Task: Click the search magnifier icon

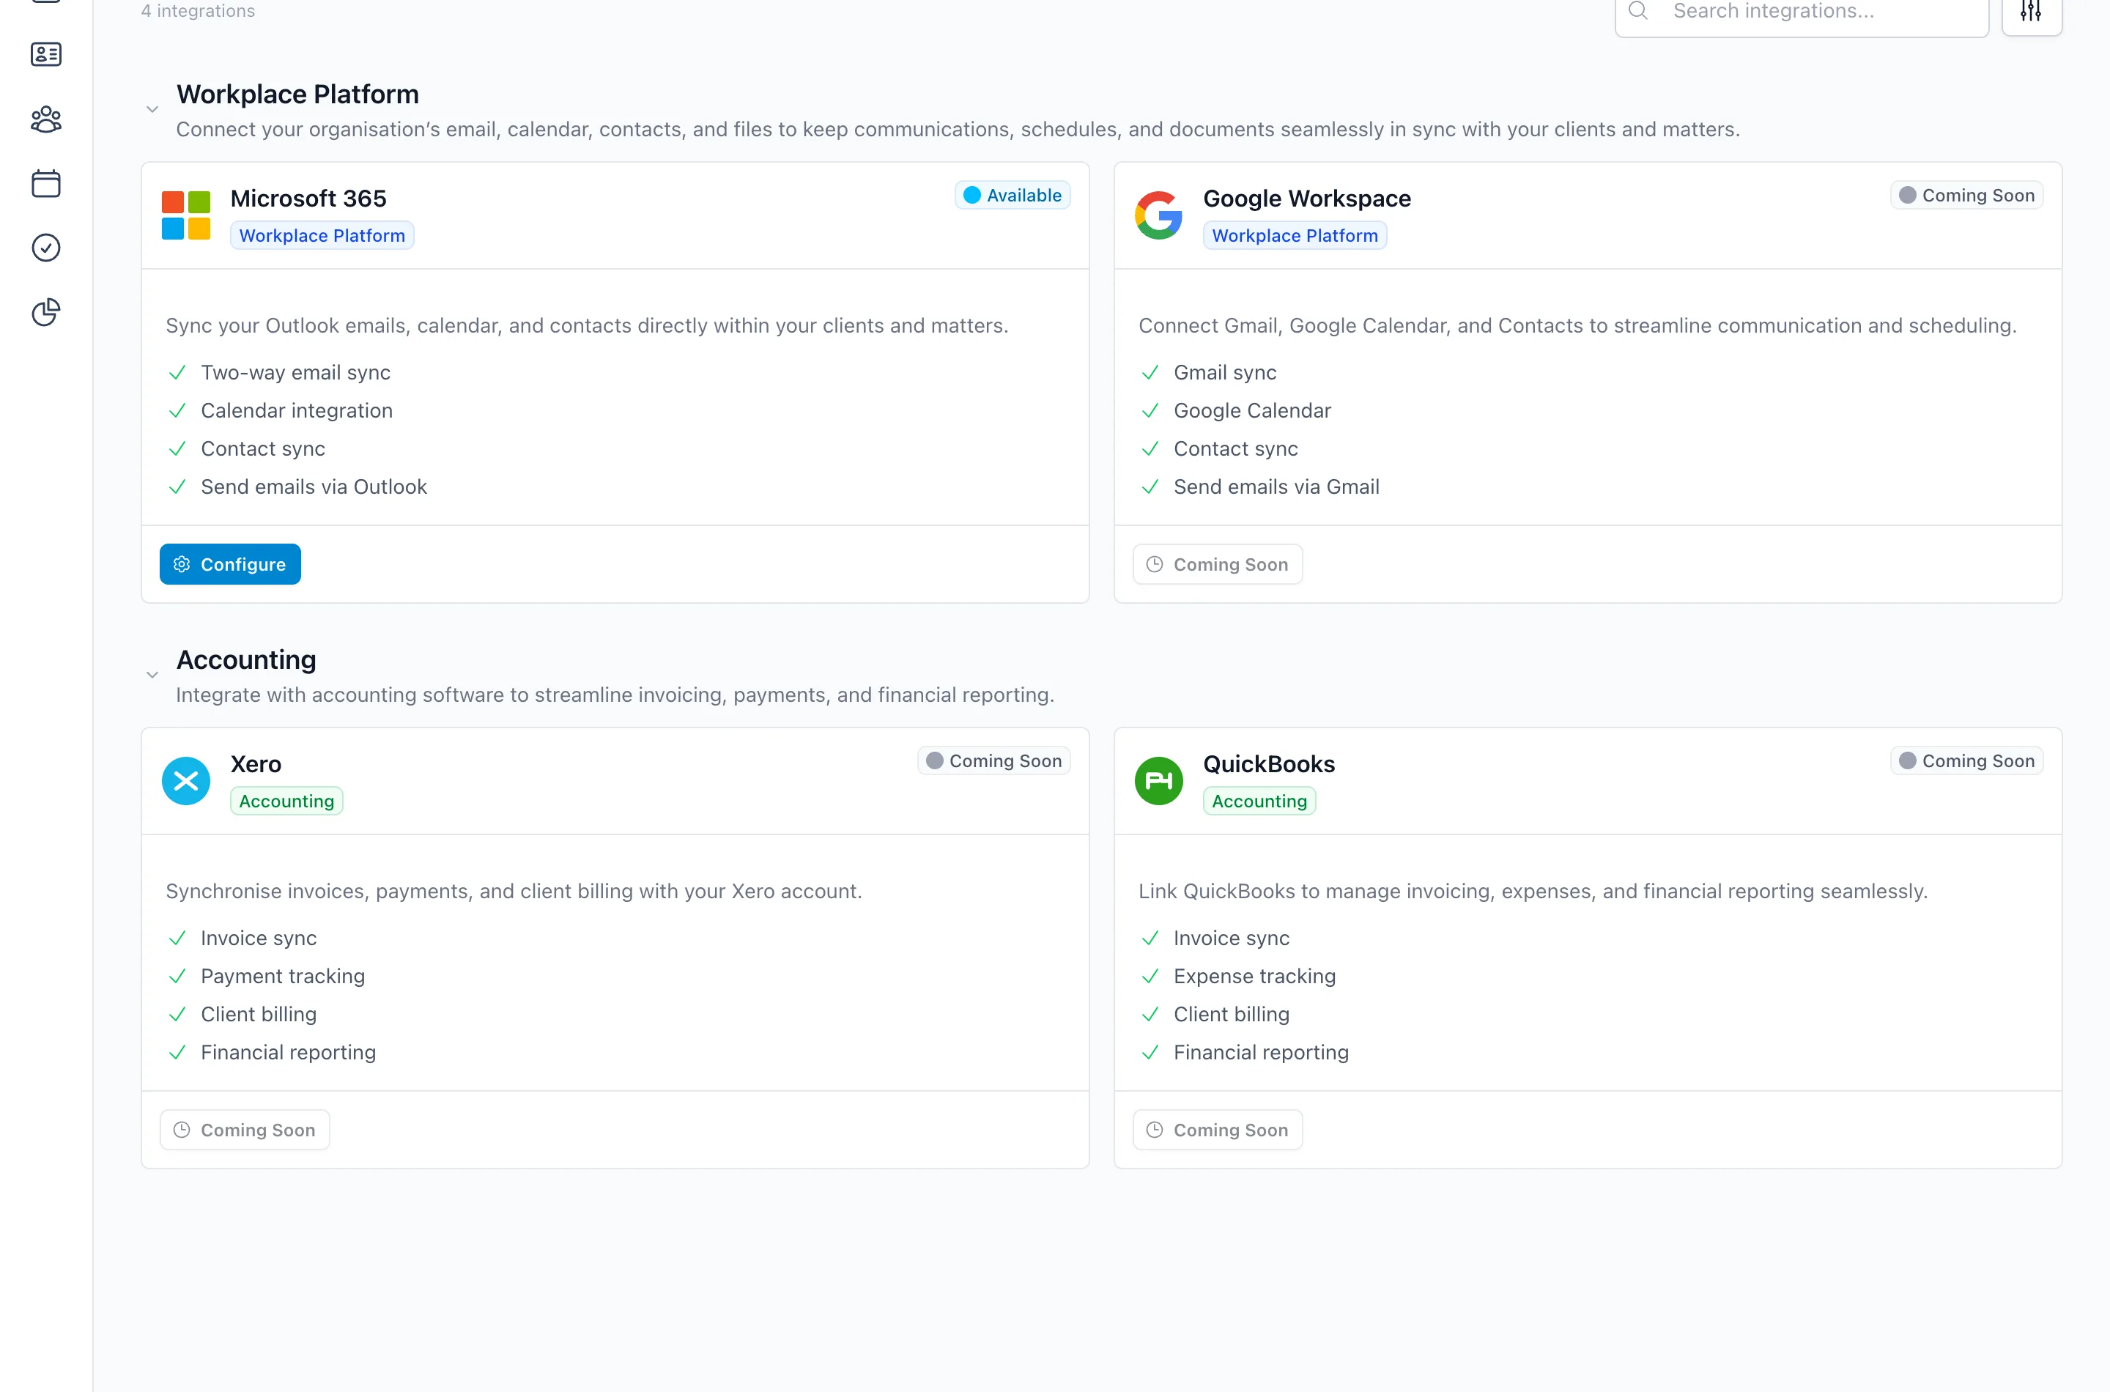Action: (x=1639, y=11)
